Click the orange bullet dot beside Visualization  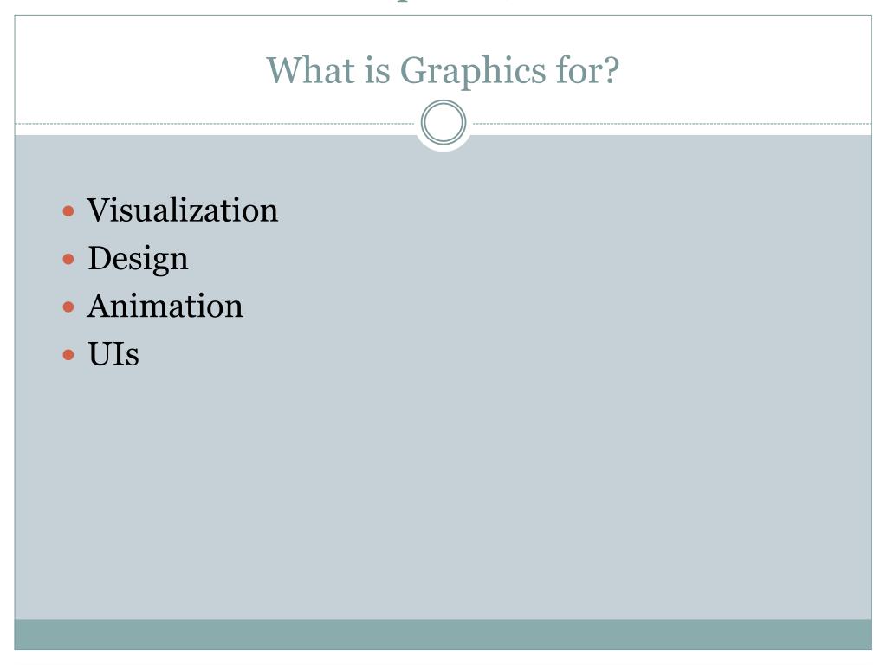(68, 211)
